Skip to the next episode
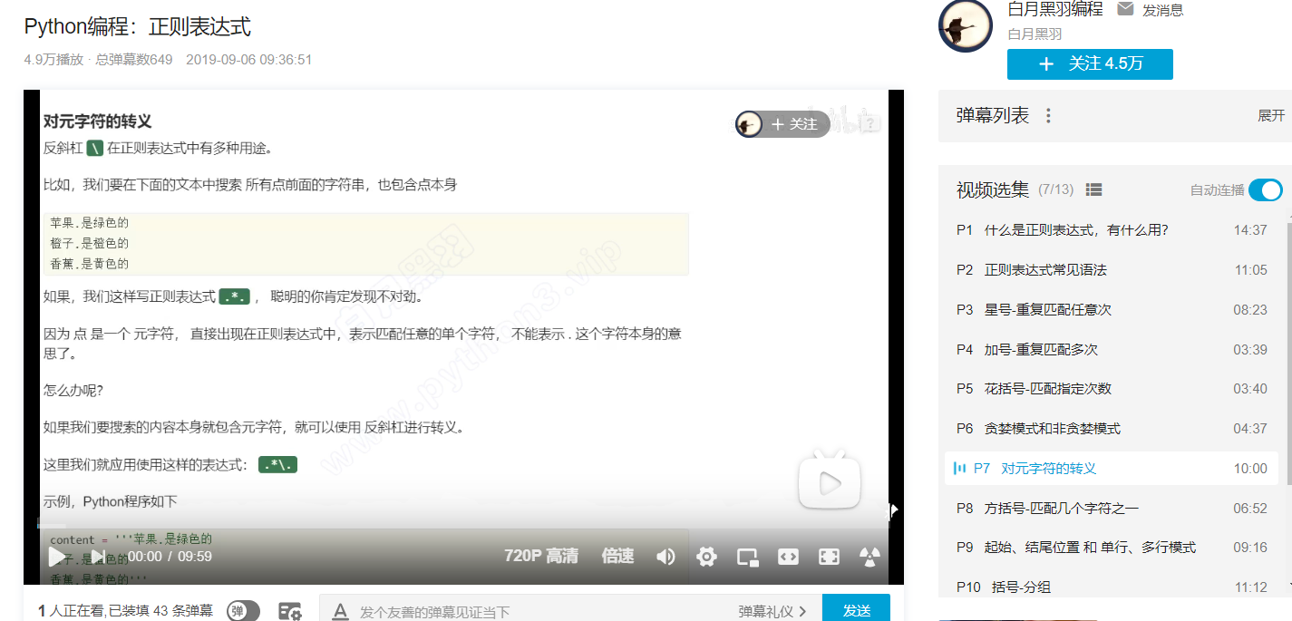 [98, 556]
